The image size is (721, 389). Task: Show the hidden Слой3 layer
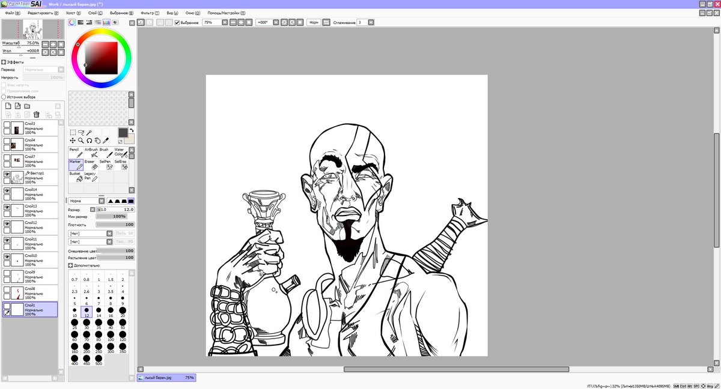(7, 125)
